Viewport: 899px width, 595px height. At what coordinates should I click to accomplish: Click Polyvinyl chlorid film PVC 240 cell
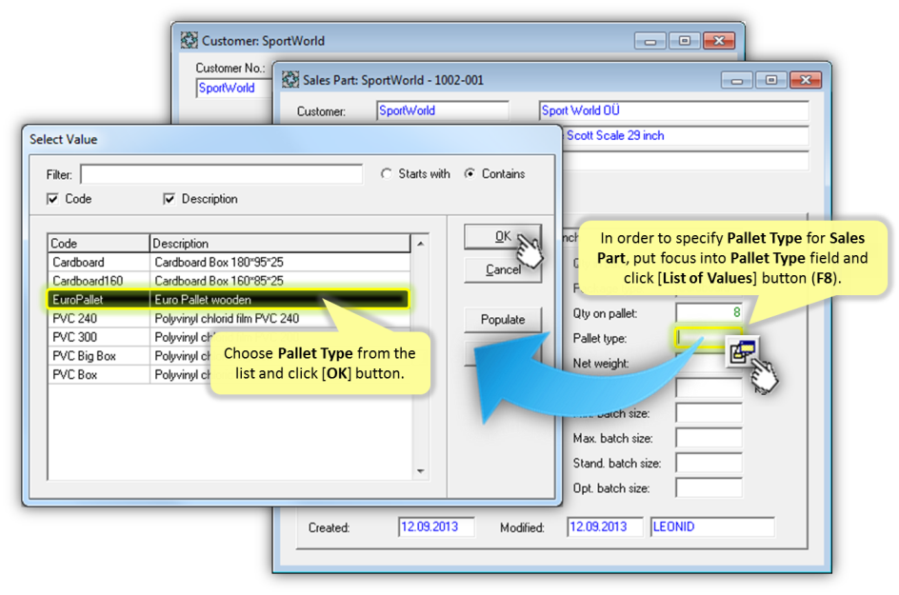coord(280,318)
